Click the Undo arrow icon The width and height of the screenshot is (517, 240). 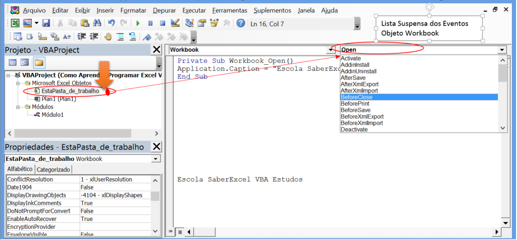pyautogui.click(x=112, y=23)
